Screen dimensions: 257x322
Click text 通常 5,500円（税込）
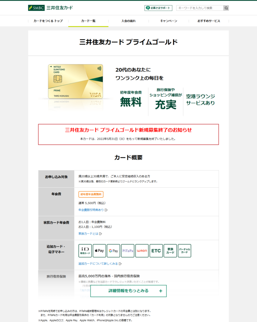[92, 203]
